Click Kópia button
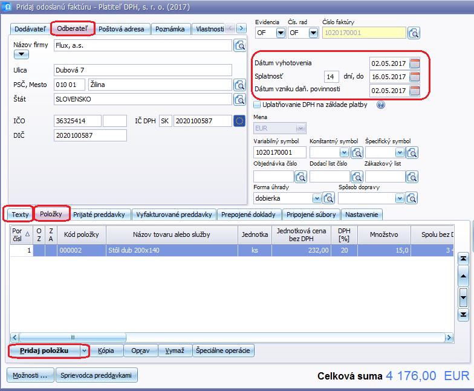Image resolution: width=474 pixels, height=391 pixels. click(x=106, y=351)
